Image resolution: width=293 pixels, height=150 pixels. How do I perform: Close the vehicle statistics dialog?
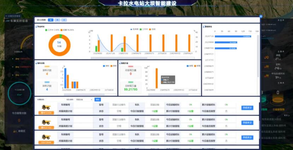(261, 16)
